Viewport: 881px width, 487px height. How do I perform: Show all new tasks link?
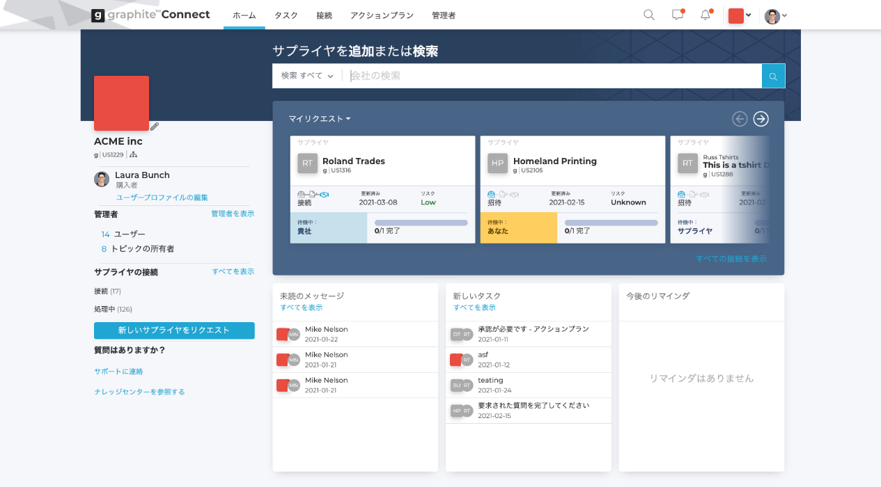(x=474, y=308)
